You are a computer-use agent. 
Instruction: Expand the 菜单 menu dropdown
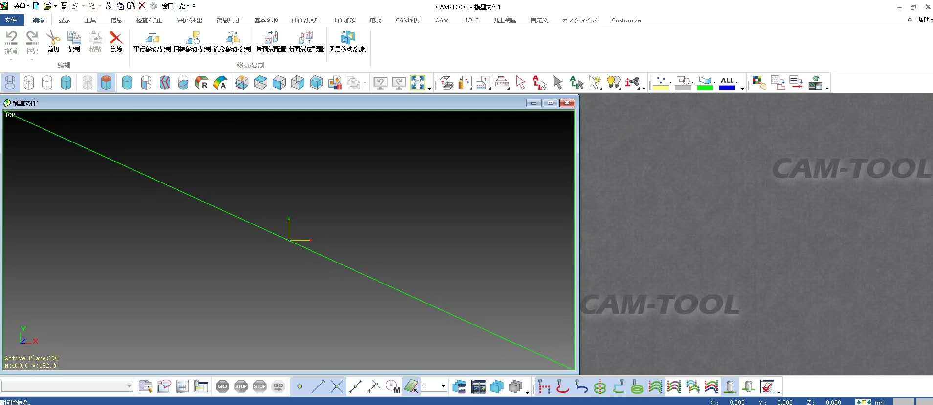click(x=21, y=6)
